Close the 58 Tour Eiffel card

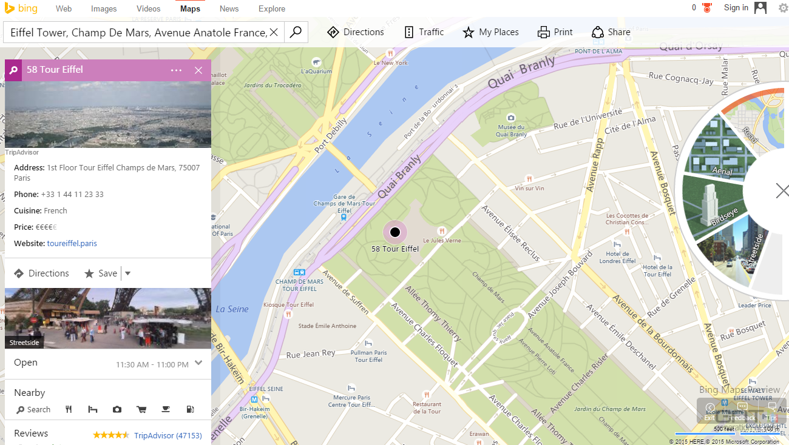tap(198, 70)
